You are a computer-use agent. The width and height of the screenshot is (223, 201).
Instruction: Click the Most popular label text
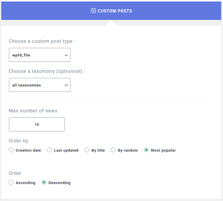[x=163, y=150]
